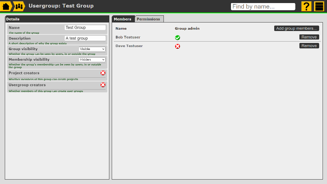
Task: Toggle Dave Testuser's group admin cross
Action: tap(177, 46)
